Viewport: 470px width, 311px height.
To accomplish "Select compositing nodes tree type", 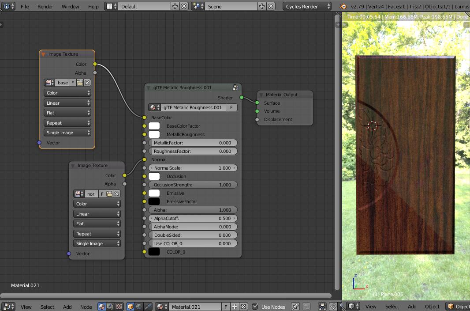I will click(110, 307).
